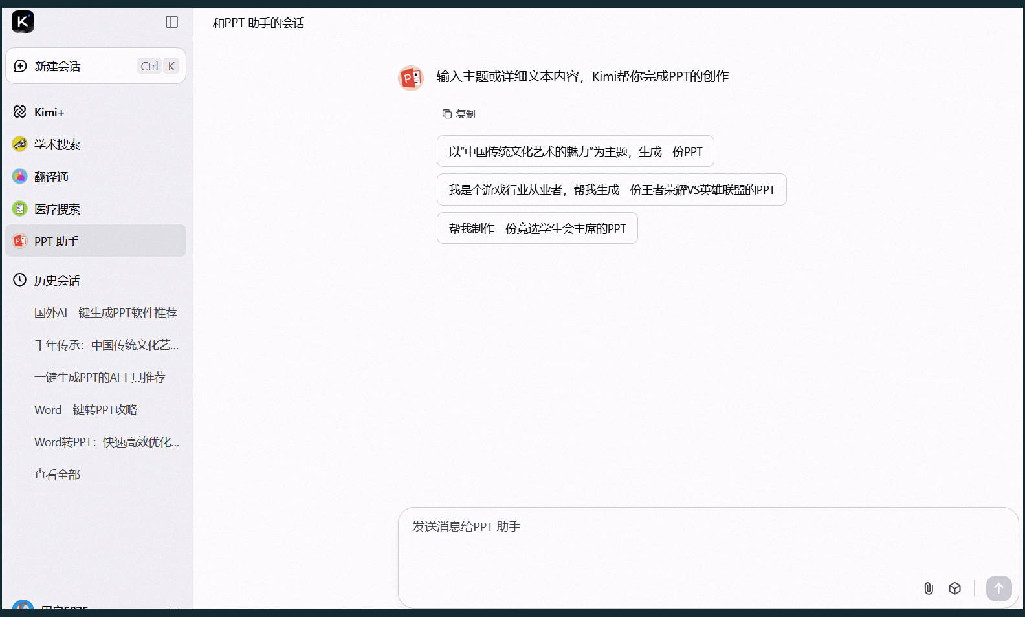Open history chat 国外AI一键生成PPT软件推荐
The width and height of the screenshot is (1025, 617).
coord(105,313)
